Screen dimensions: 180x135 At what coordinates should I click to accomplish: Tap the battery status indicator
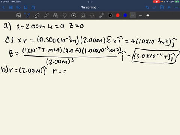tap(177, 1)
